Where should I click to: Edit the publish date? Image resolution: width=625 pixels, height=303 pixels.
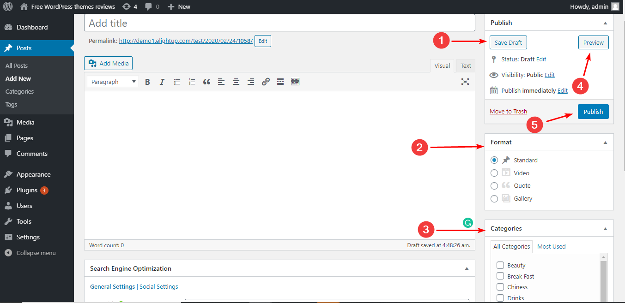[x=563, y=90]
